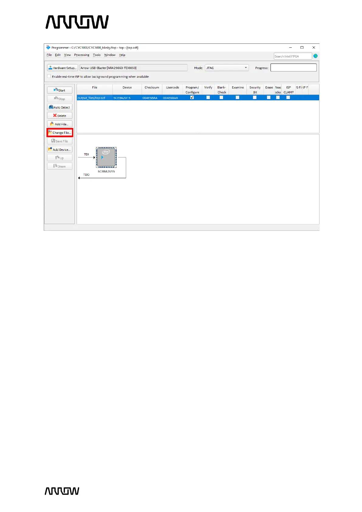Click the 5CEBA2U15 label under chip

point(106,171)
